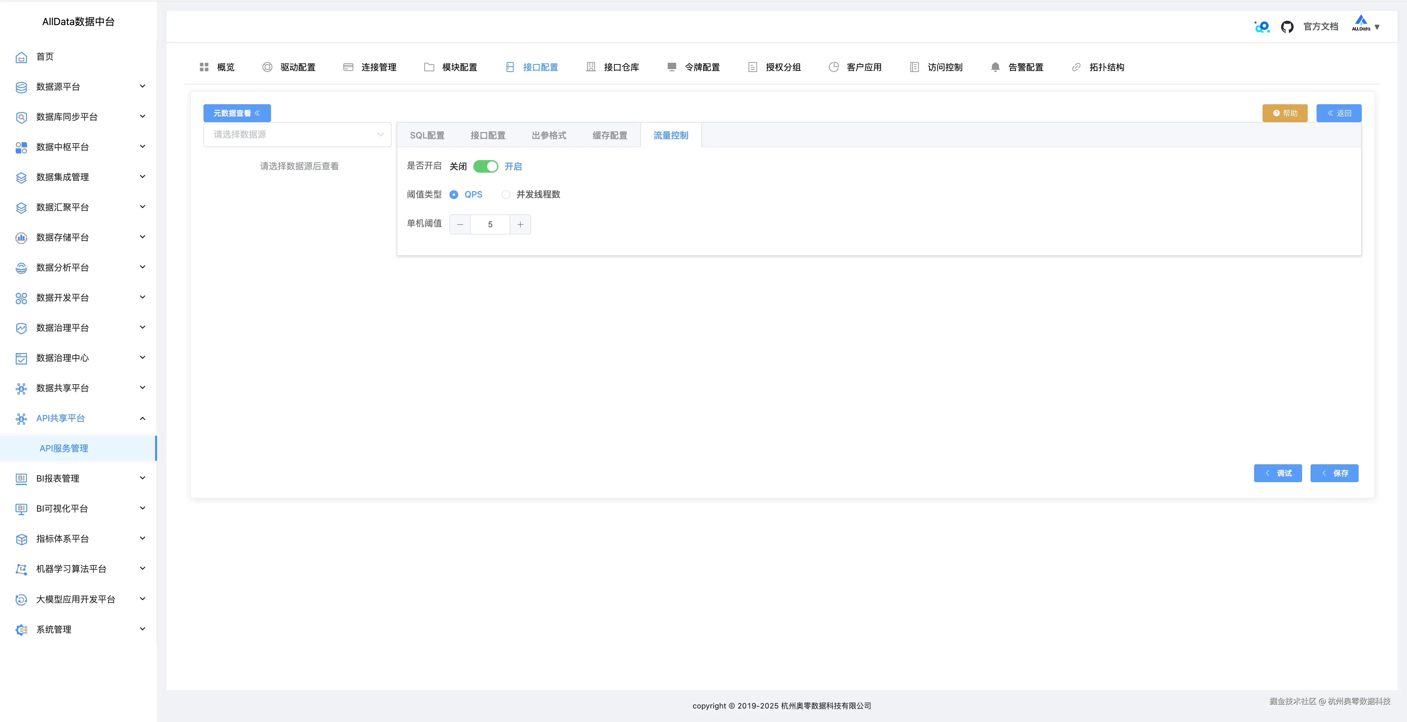Open the 请选择数据源 dropdown
Image resolution: width=1407 pixels, height=722 pixels.
(x=297, y=134)
